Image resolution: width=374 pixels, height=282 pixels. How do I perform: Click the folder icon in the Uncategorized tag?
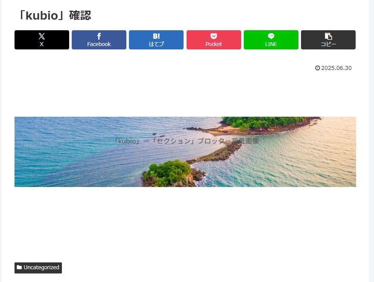point(19,268)
